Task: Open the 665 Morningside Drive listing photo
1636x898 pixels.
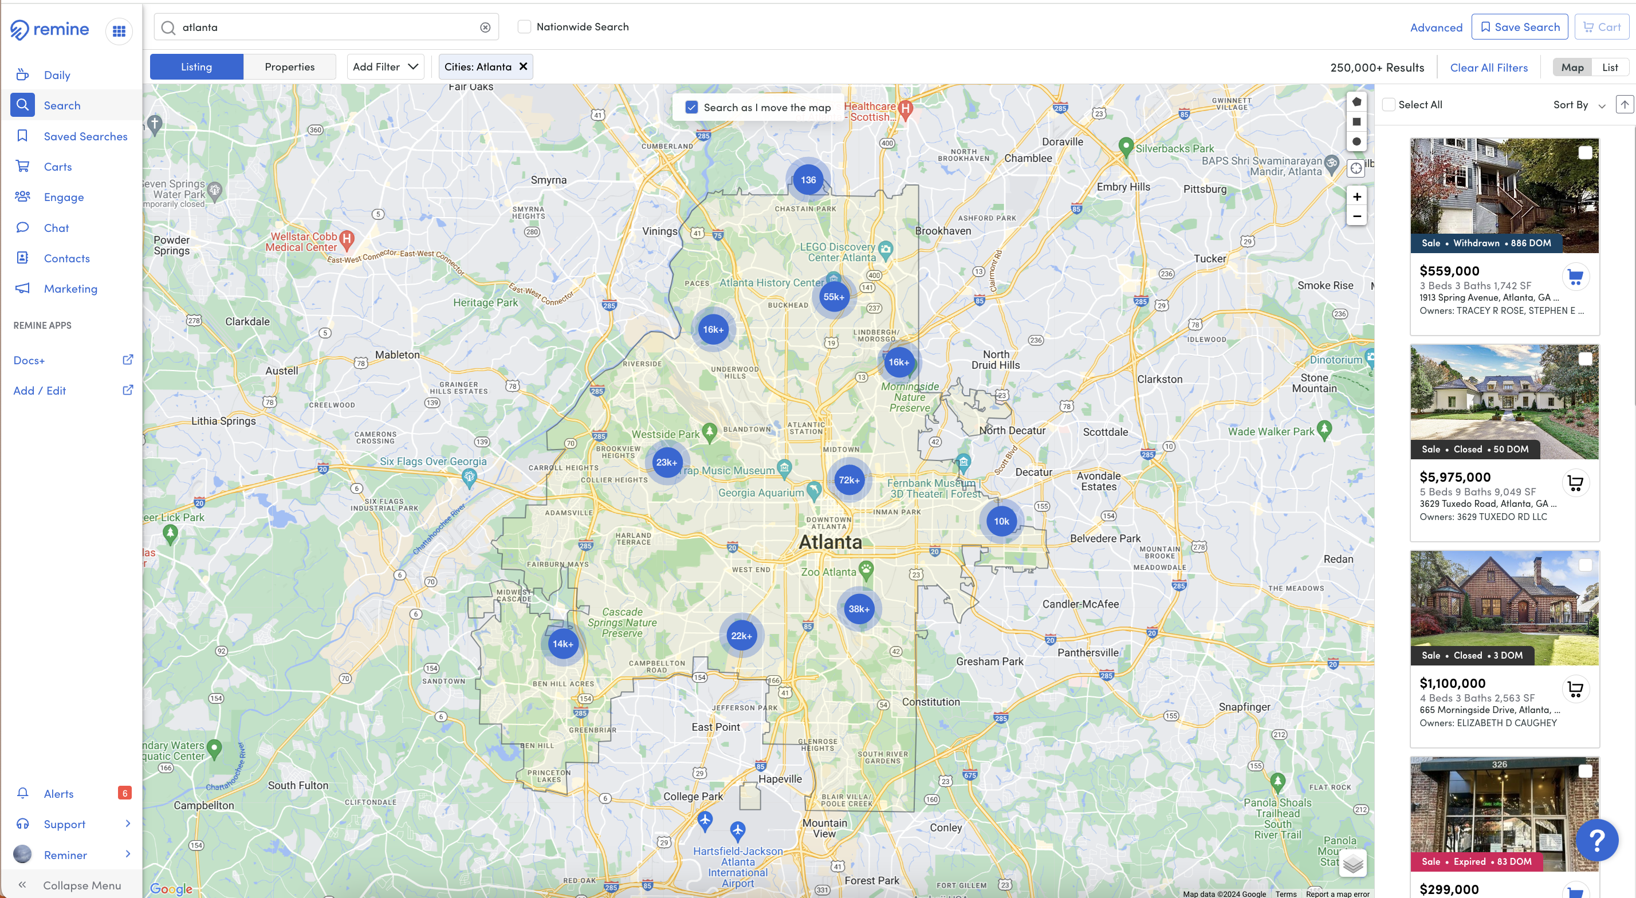Action: 1504,608
